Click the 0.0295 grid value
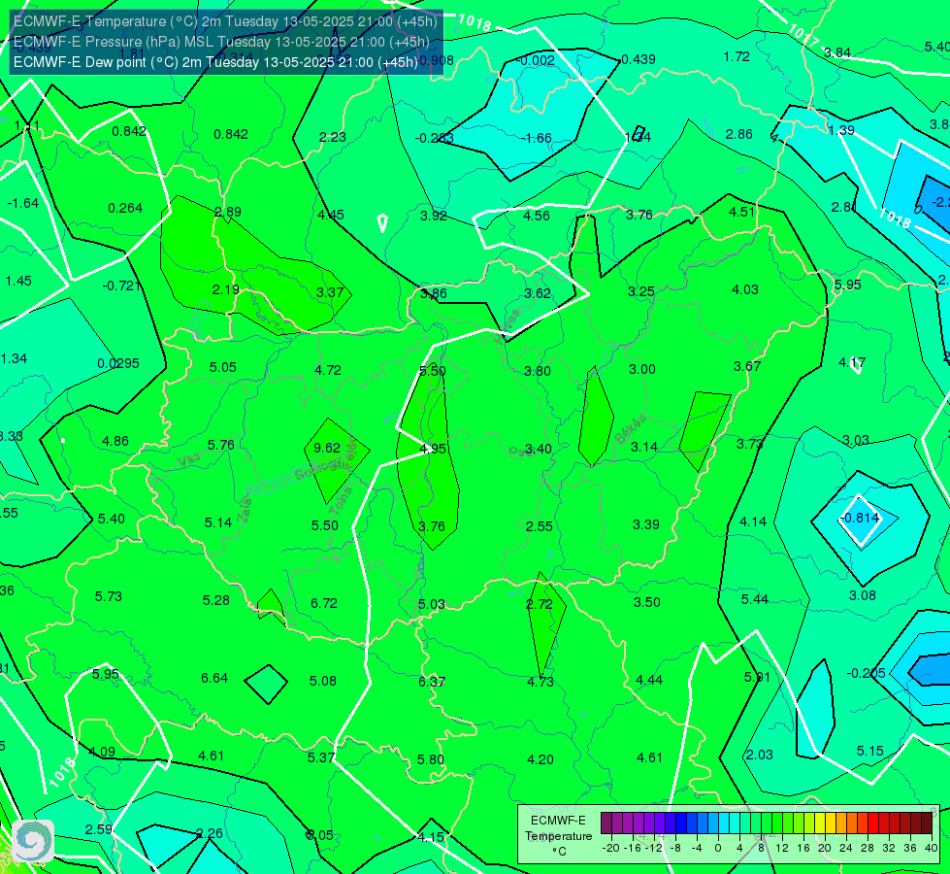The image size is (950, 874). pyautogui.click(x=118, y=363)
